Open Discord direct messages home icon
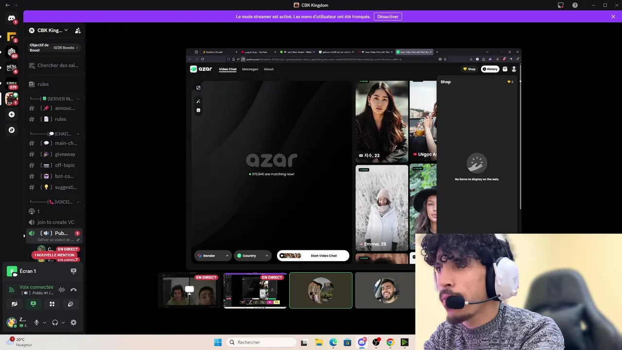 click(12, 18)
